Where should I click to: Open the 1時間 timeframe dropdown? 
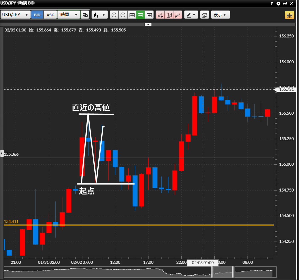pos(68,15)
